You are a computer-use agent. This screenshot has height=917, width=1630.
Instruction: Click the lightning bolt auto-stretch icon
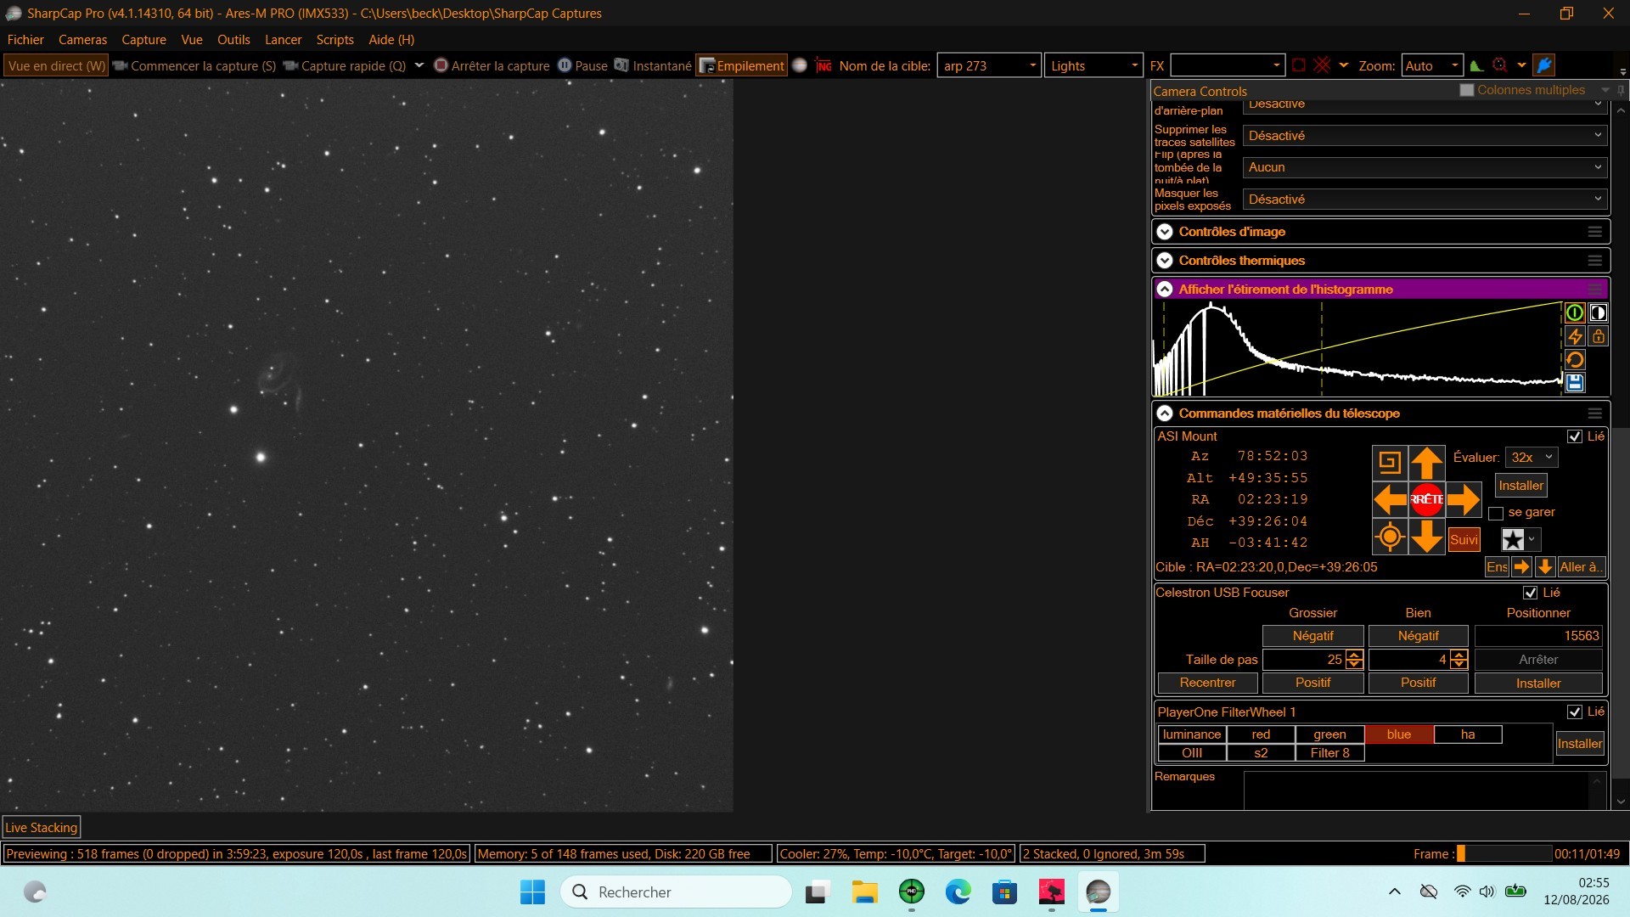point(1575,336)
